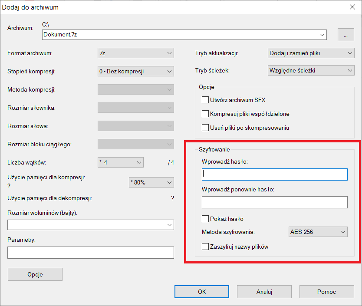362x306 pixels.
Task: Expand the memory usage 80% dropdown
Action: pos(151,182)
